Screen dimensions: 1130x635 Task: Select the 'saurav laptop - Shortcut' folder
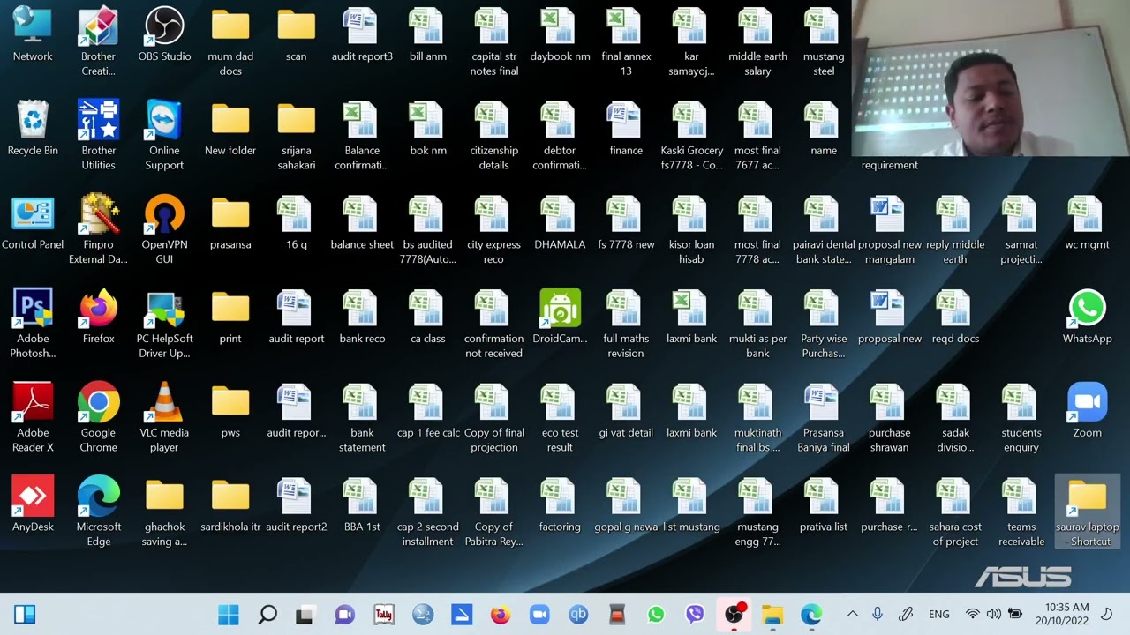[1087, 512]
